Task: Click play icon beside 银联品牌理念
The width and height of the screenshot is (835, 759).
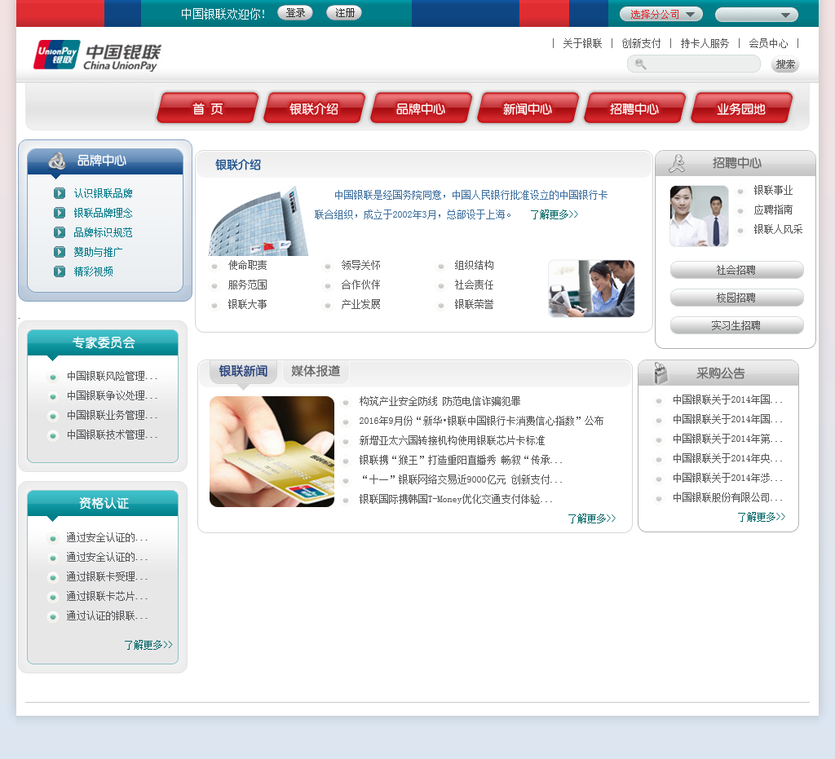Action: [x=60, y=213]
